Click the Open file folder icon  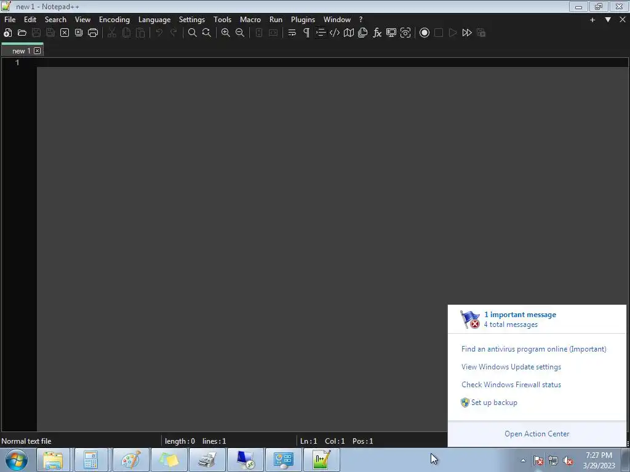[22, 33]
